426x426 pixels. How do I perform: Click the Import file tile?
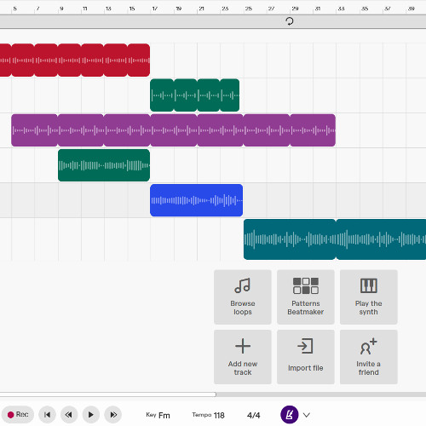click(306, 357)
